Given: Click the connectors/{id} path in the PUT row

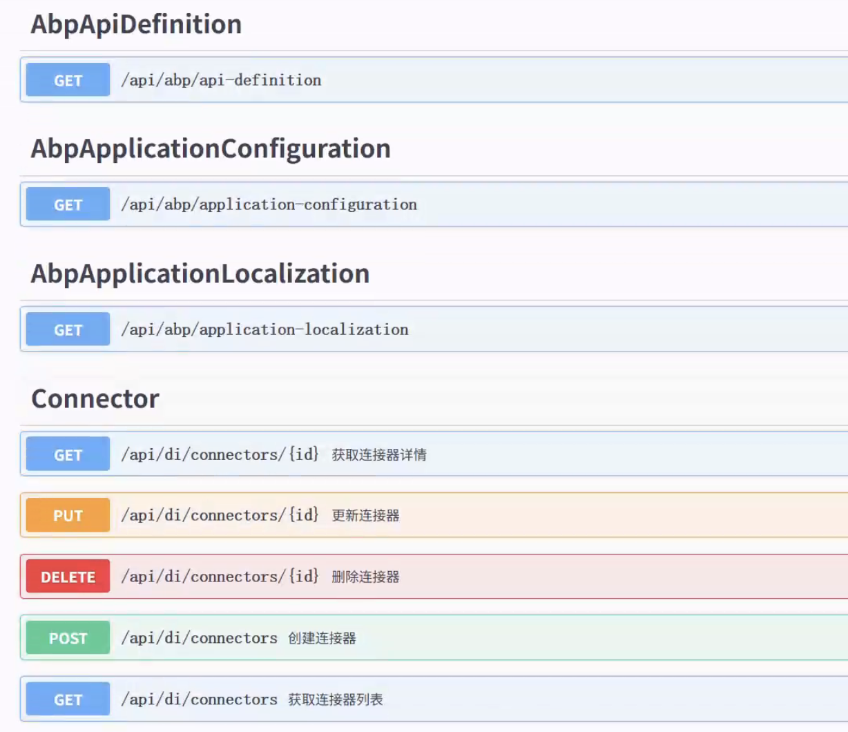Looking at the screenshot, I should [220, 515].
